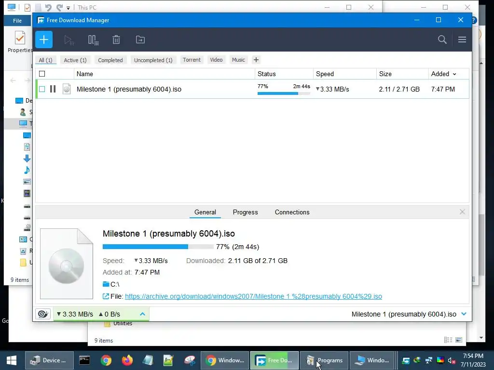The width and height of the screenshot is (494, 370).
Task: Open the Connections details tab
Action: pyautogui.click(x=292, y=212)
